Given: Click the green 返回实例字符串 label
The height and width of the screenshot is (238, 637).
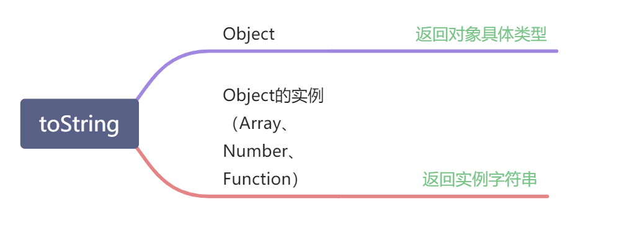Looking at the screenshot, I should click(x=480, y=179).
